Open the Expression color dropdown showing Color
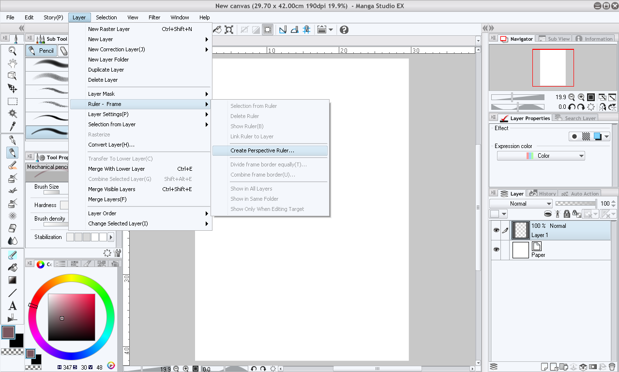 pos(541,155)
